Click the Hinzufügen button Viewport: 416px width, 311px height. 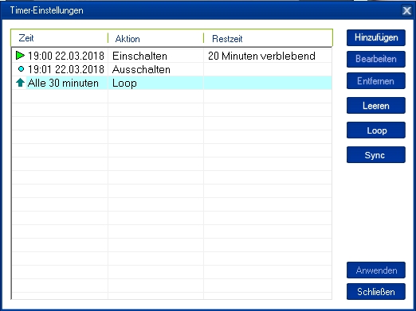(x=376, y=37)
